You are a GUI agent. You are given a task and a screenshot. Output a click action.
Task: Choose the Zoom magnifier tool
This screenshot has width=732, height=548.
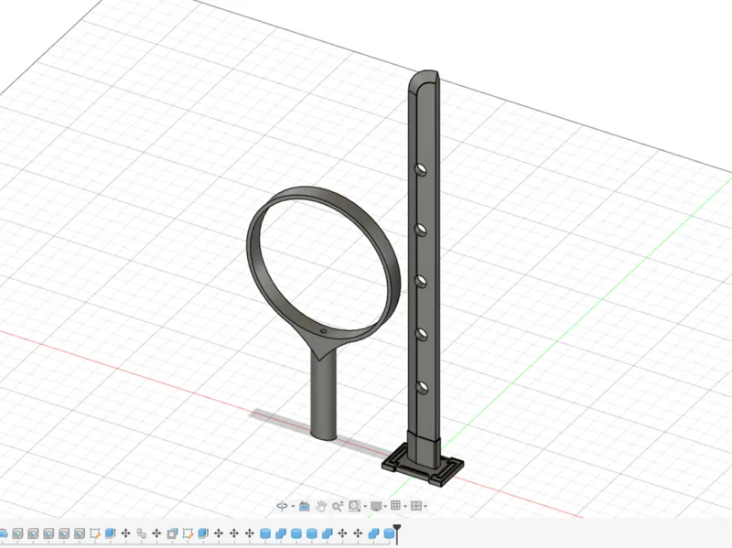click(338, 506)
